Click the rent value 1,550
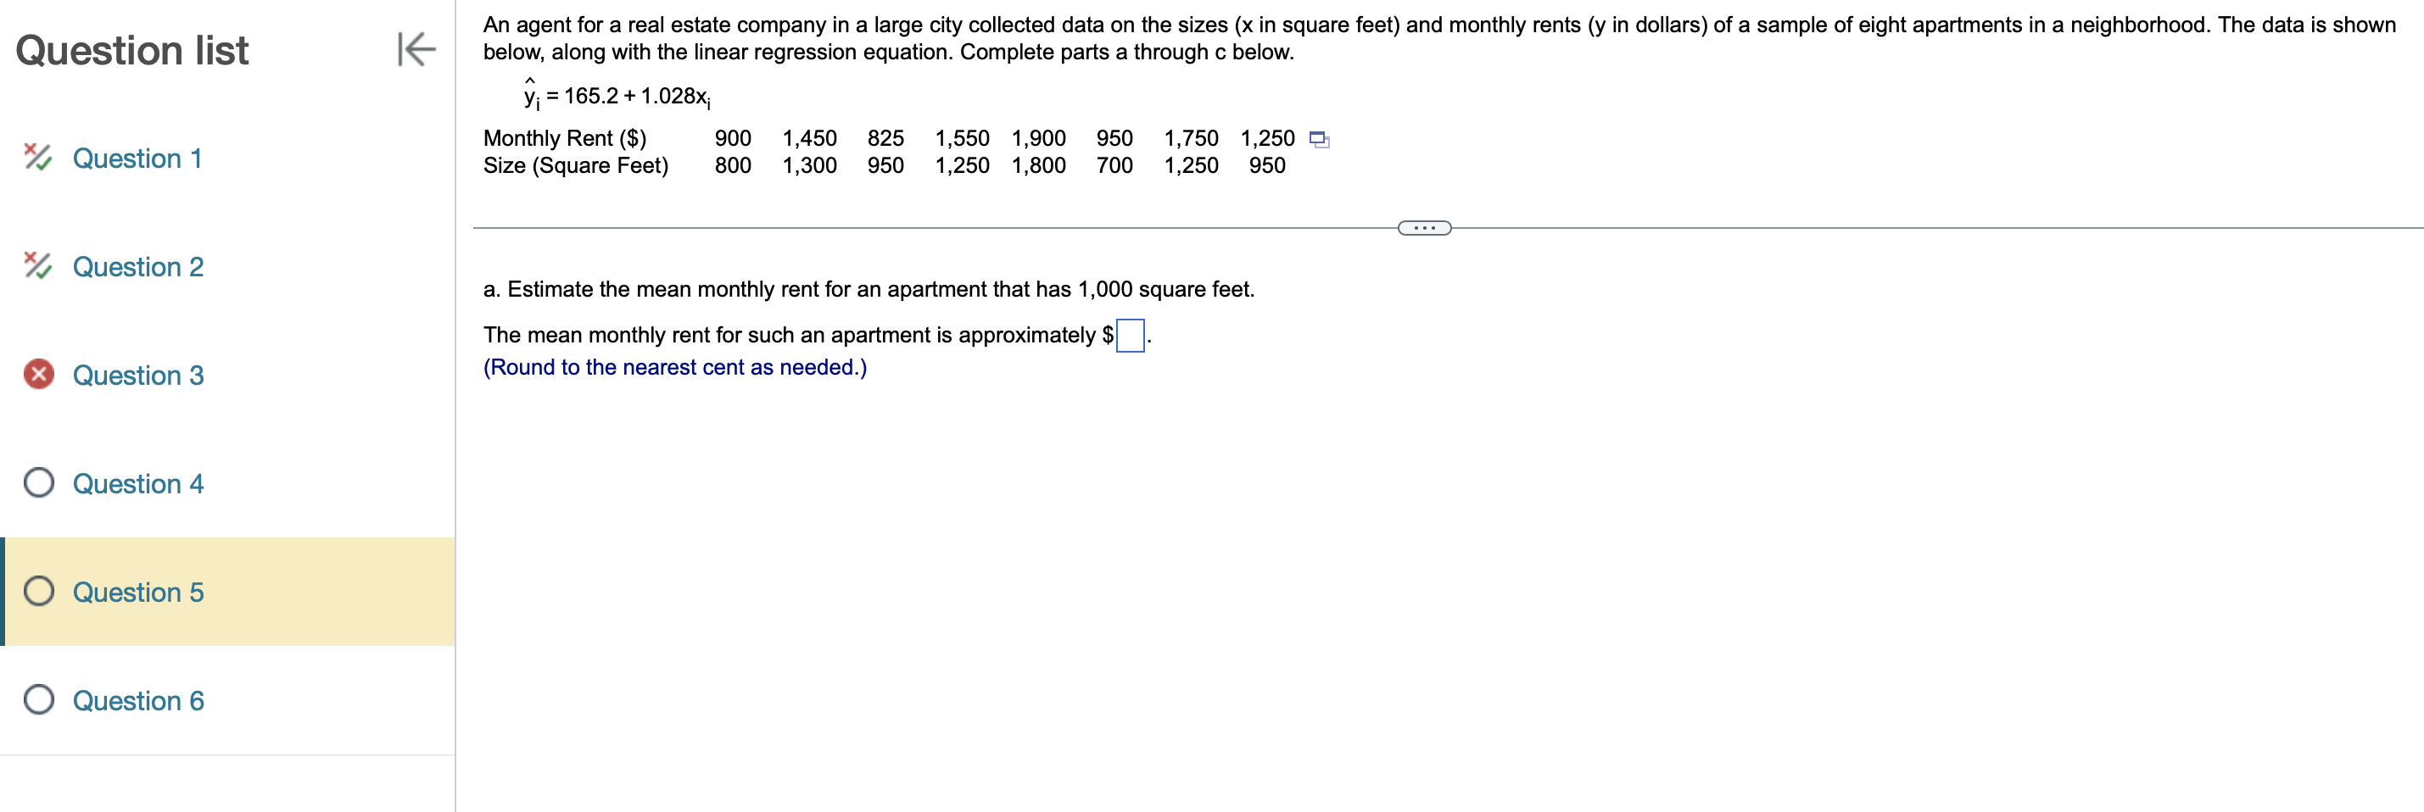2424x812 pixels. click(962, 138)
